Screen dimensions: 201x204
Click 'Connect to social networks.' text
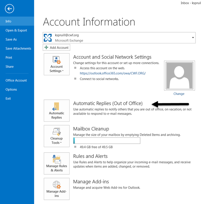pos(99,79)
